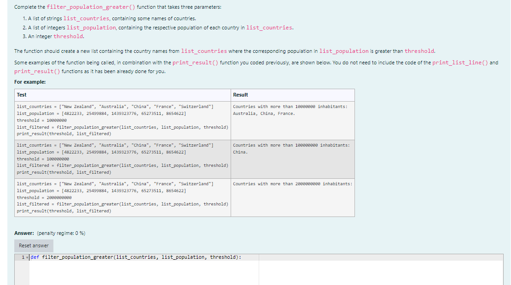Click list_countries in list item 1

tap(87, 18)
